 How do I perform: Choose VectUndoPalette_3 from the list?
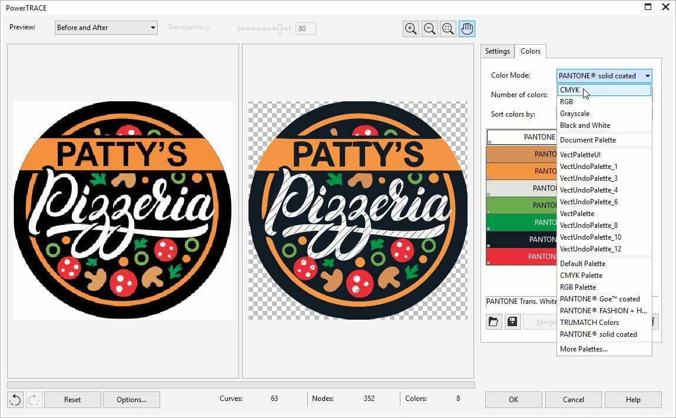pos(604,178)
